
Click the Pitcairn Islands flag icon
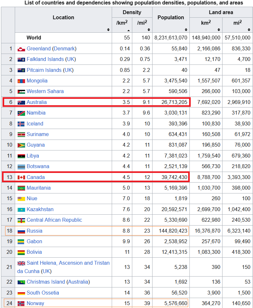point(21,70)
